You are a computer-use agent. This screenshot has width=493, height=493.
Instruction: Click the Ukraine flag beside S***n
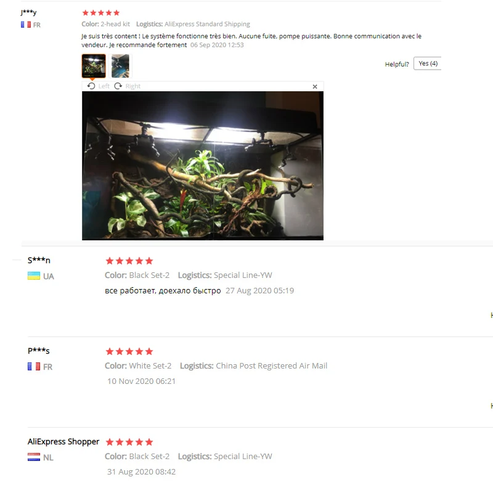click(x=34, y=275)
